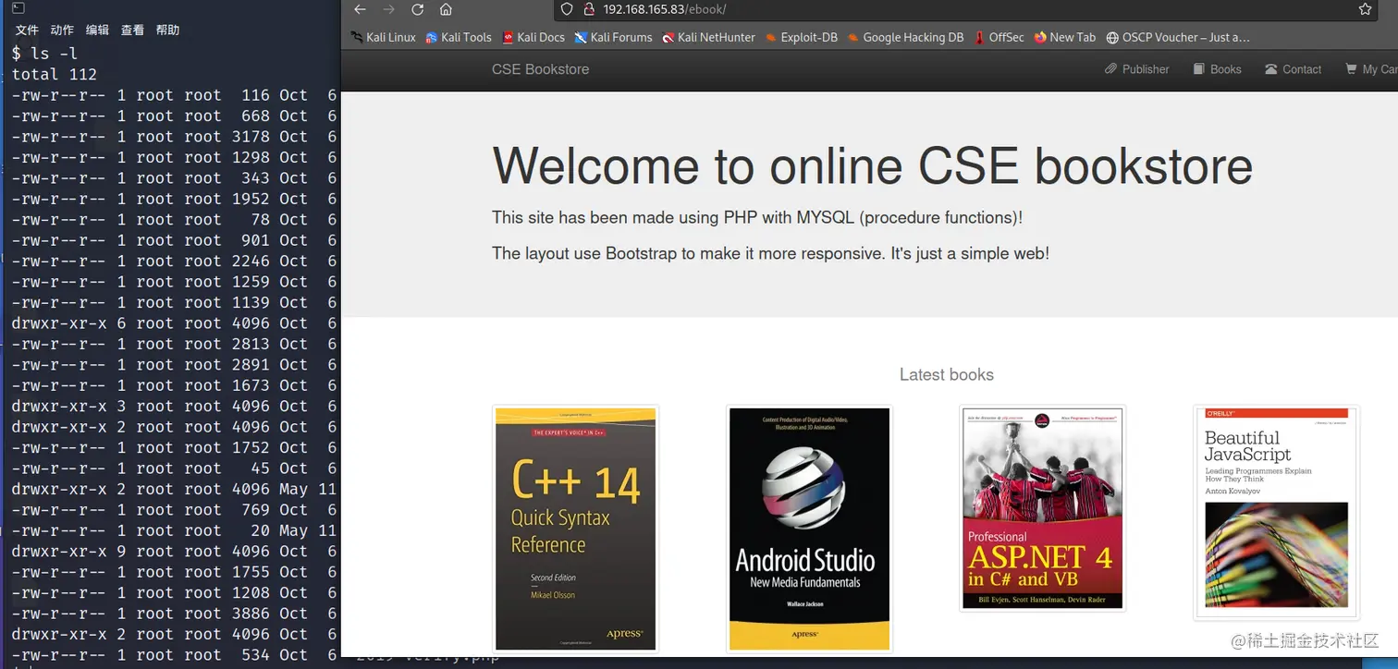The width and height of the screenshot is (1398, 669).
Task: Click the insecure connection lock icon
Action: [x=589, y=9]
